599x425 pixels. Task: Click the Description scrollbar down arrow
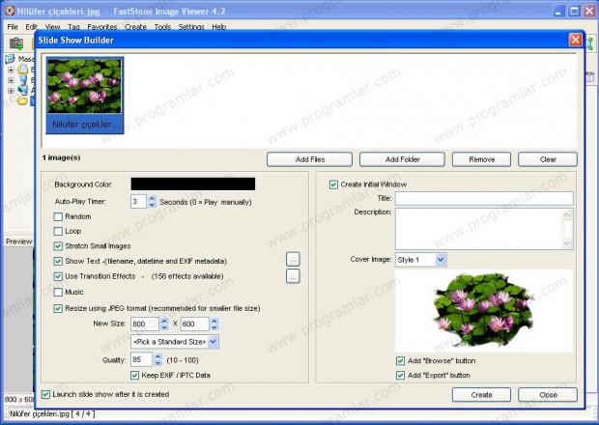[x=567, y=243]
